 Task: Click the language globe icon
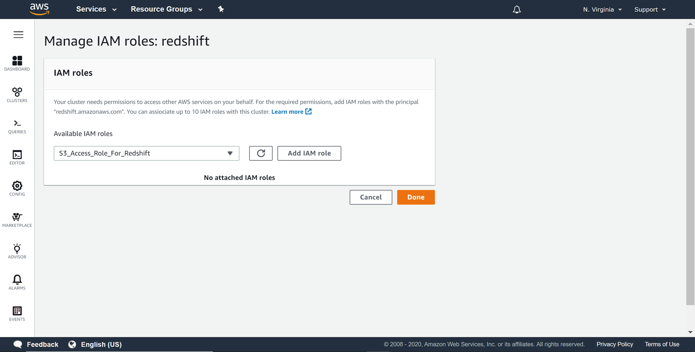(x=72, y=344)
